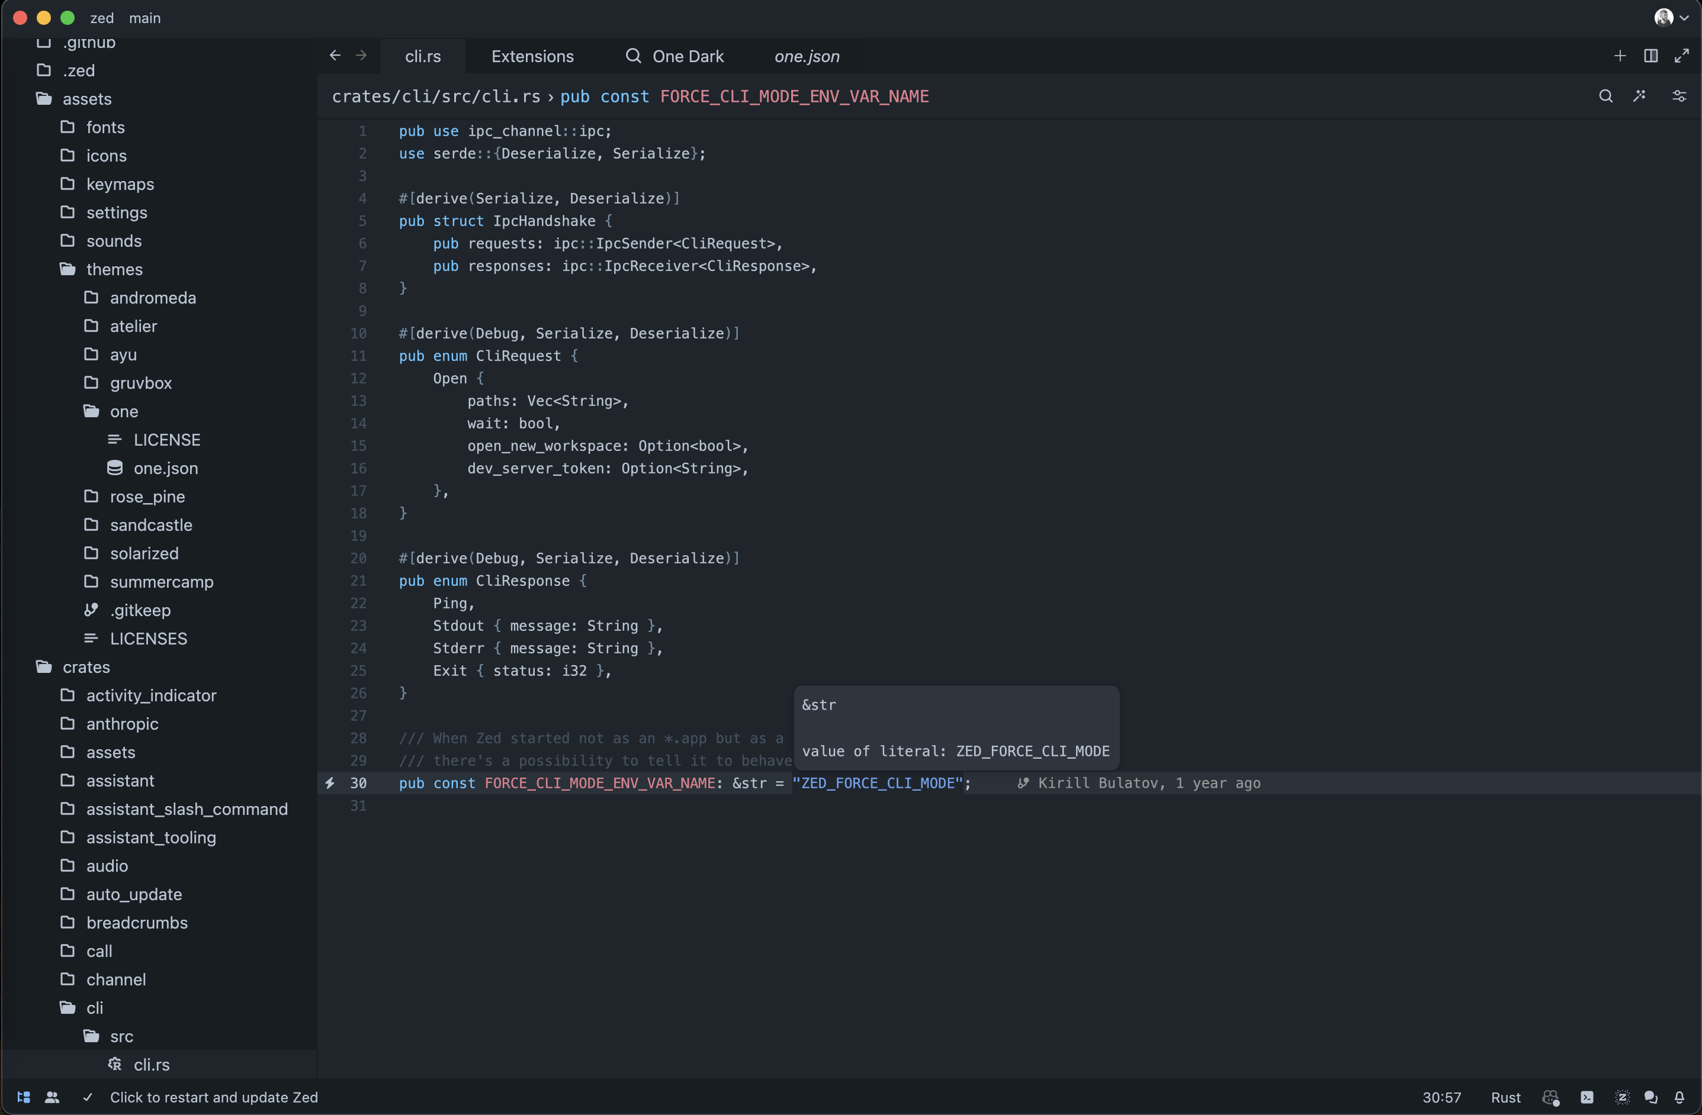The width and height of the screenshot is (1702, 1115).
Task: Toggle the notifications bell icon
Action: 1679,1097
